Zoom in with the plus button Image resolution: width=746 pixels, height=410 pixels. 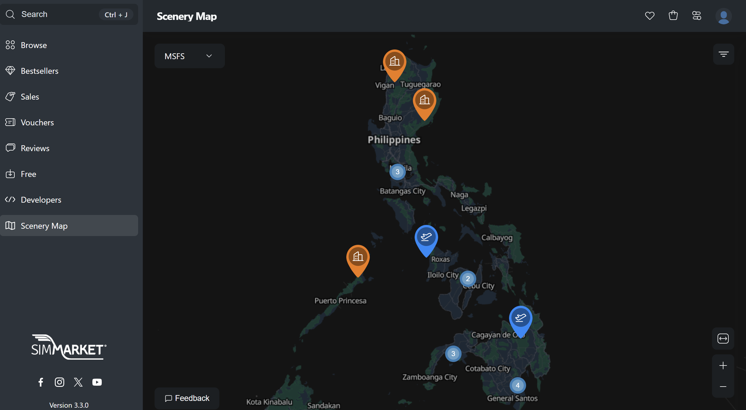(x=723, y=365)
